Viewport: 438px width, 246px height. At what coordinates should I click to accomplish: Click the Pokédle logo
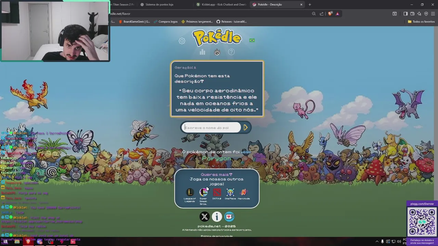[217, 38]
